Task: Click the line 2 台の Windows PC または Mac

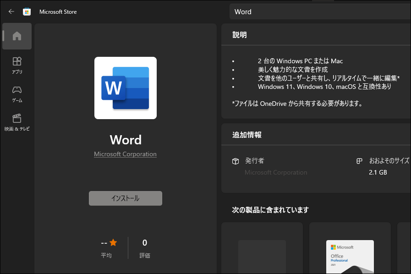Action: point(301,61)
